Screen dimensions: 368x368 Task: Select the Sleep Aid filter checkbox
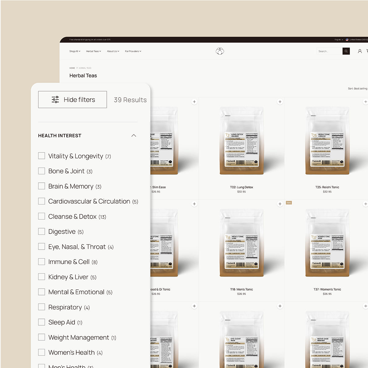(42, 322)
